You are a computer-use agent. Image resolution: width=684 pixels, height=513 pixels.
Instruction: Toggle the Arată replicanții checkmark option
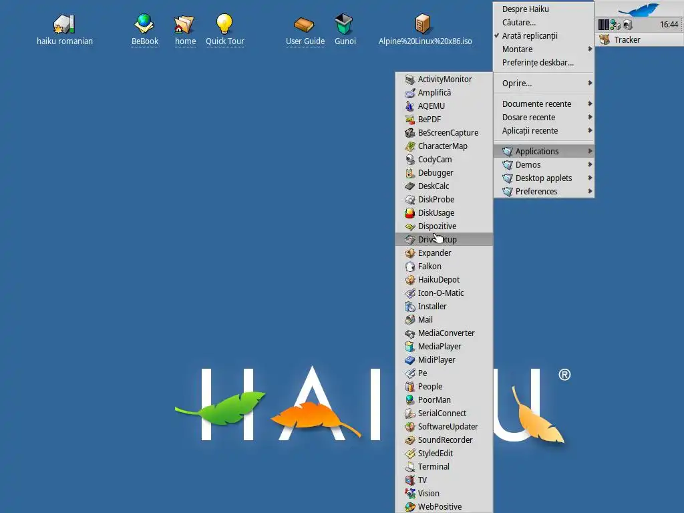[544, 36]
